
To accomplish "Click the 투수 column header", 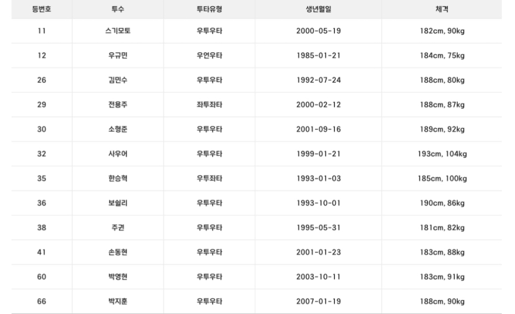I will 118,9.
